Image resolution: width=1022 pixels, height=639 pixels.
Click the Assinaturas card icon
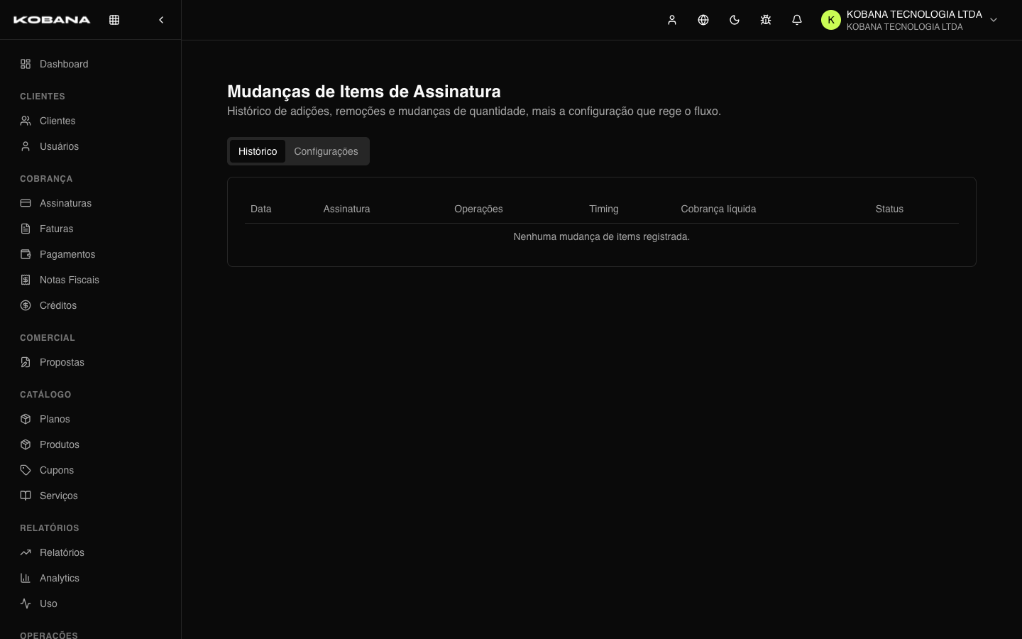(26, 203)
